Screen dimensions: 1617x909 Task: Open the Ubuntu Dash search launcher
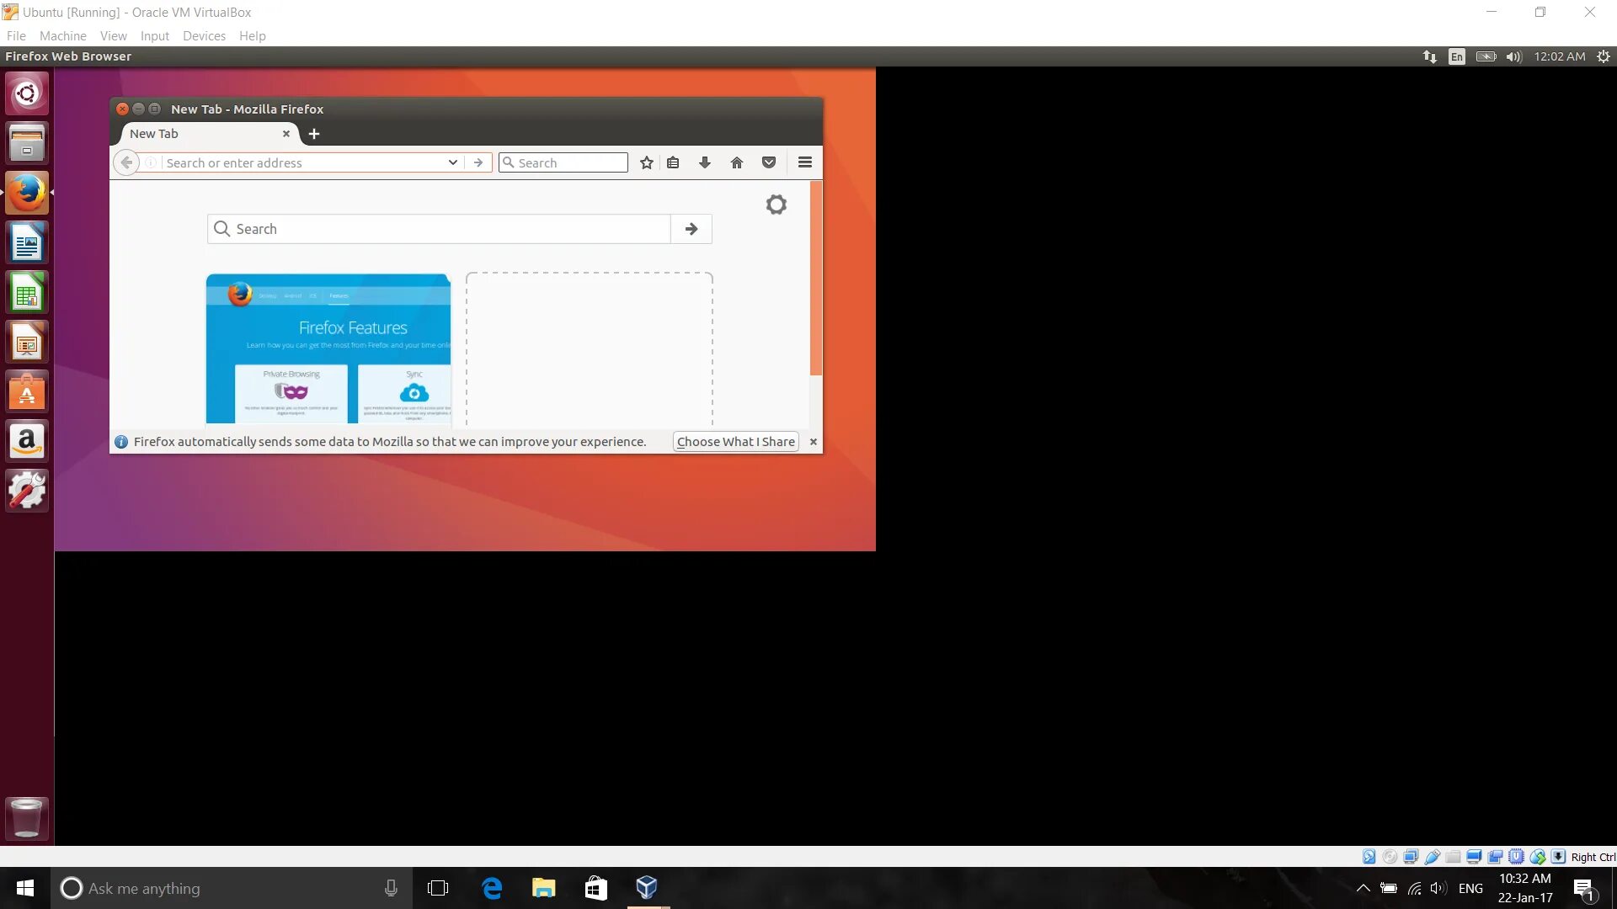click(27, 93)
